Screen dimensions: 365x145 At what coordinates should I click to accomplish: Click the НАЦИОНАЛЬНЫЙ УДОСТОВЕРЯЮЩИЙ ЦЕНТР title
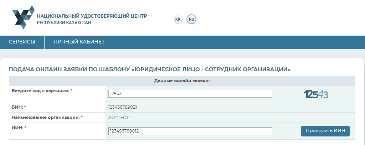click(x=92, y=16)
